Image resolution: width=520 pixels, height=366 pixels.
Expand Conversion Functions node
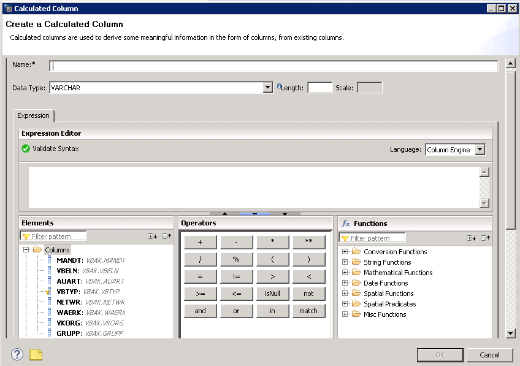tap(345, 251)
